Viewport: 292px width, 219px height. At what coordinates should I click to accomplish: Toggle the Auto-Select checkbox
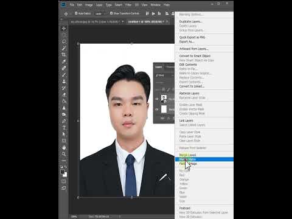click(x=76, y=13)
